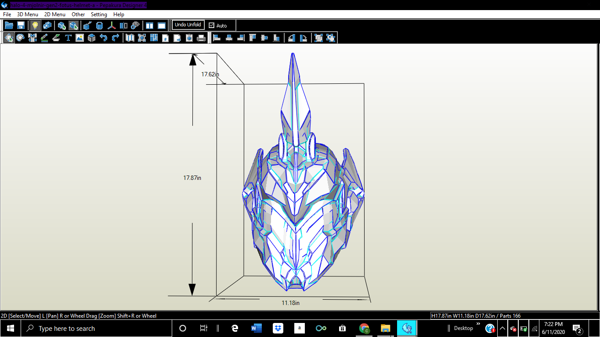Choose the green pencil edit tool icon
600x337 pixels.
[x=44, y=38]
